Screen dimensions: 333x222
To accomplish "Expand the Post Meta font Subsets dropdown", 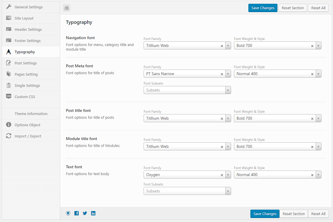I will [x=228, y=90].
